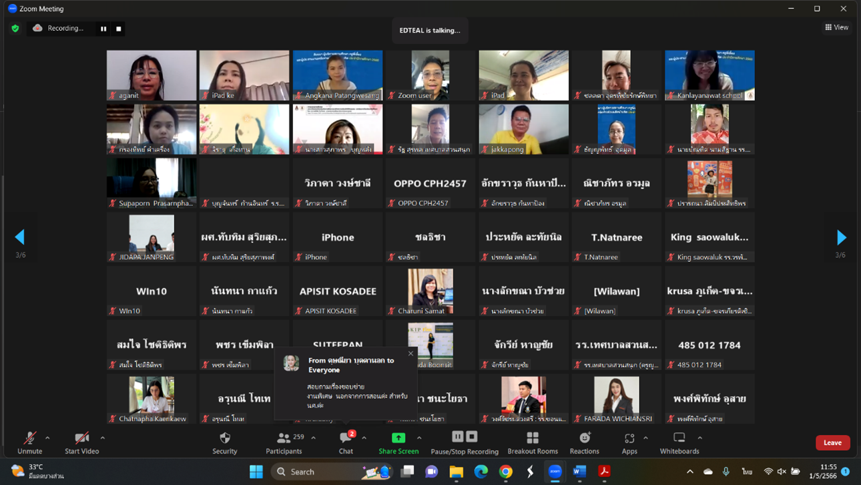Expand the Share Screen options arrow
This screenshot has height=485, width=861.
(419, 438)
